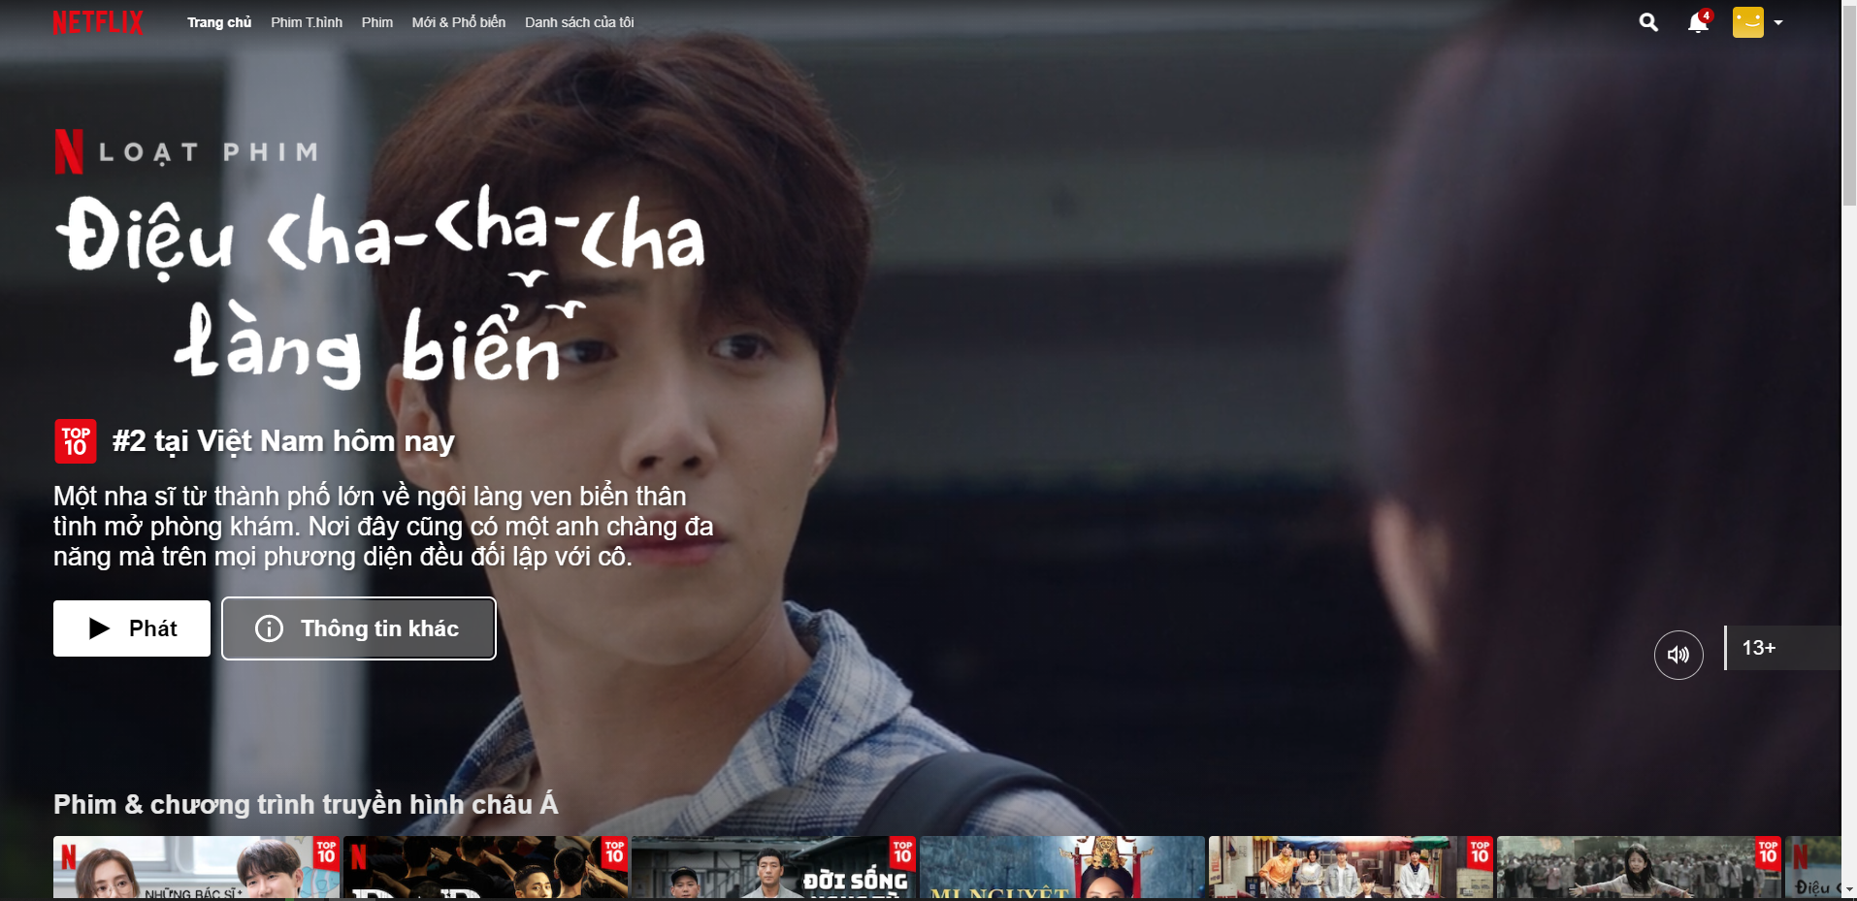Open the Mị Nguyệt thumbnail
The width and height of the screenshot is (1857, 901).
point(1062,867)
